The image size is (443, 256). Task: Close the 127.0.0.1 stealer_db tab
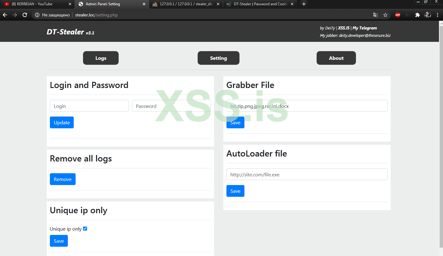tap(218, 4)
